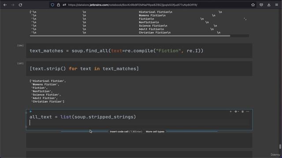Click the empty cell below Insert code cell
Image resolution: width=282 pixels, height=158 pixels.
point(139,140)
